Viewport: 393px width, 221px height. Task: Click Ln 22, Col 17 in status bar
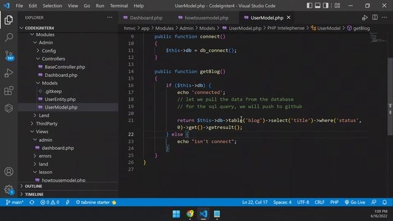[255, 202]
